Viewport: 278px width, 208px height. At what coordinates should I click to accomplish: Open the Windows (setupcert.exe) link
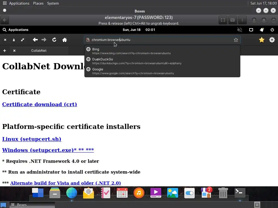48,150
